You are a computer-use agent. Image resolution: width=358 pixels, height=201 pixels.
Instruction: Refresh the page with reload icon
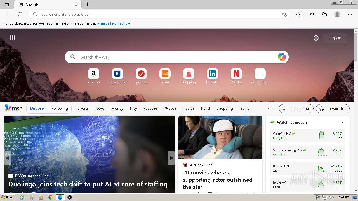[20, 14]
